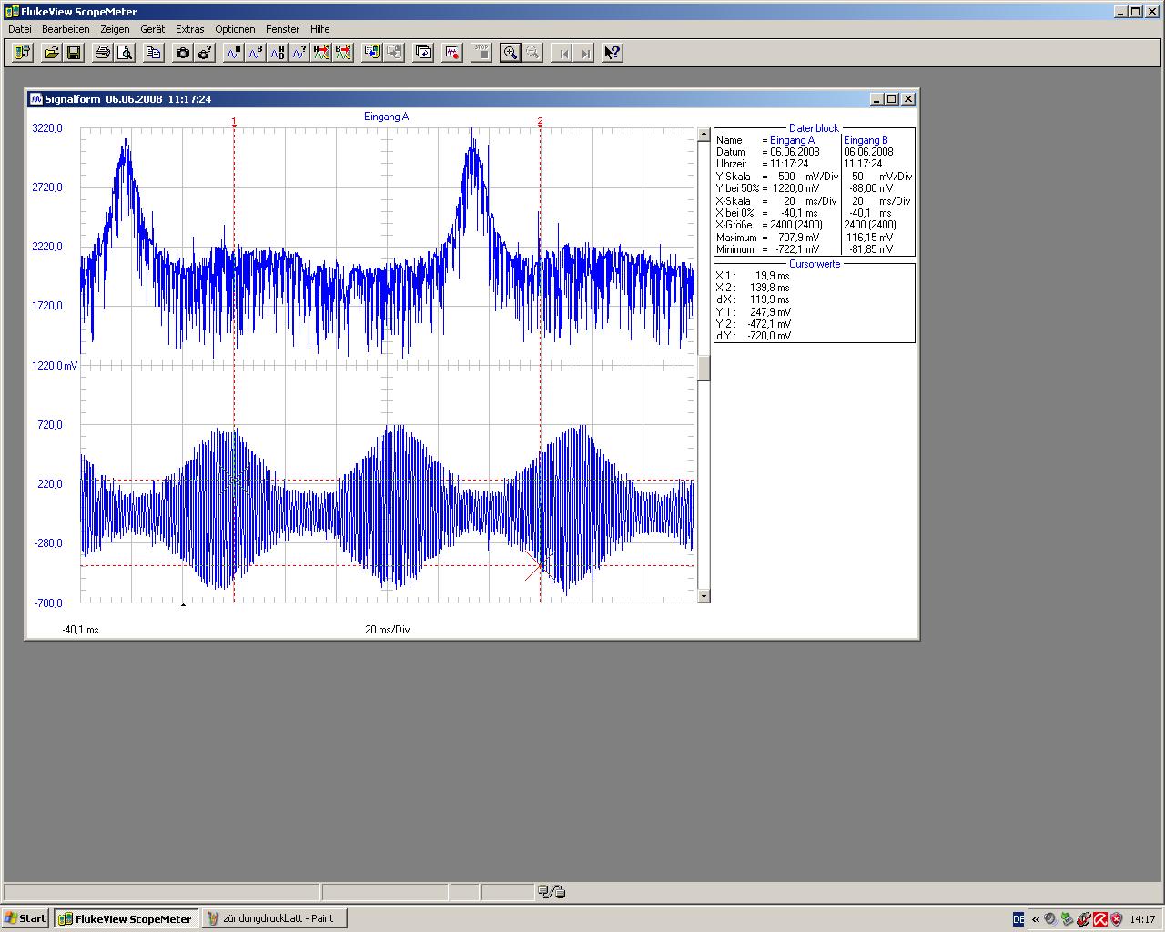The height and width of the screenshot is (932, 1165).
Task: Open print preview from the toolbar
Action: (125, 53)
